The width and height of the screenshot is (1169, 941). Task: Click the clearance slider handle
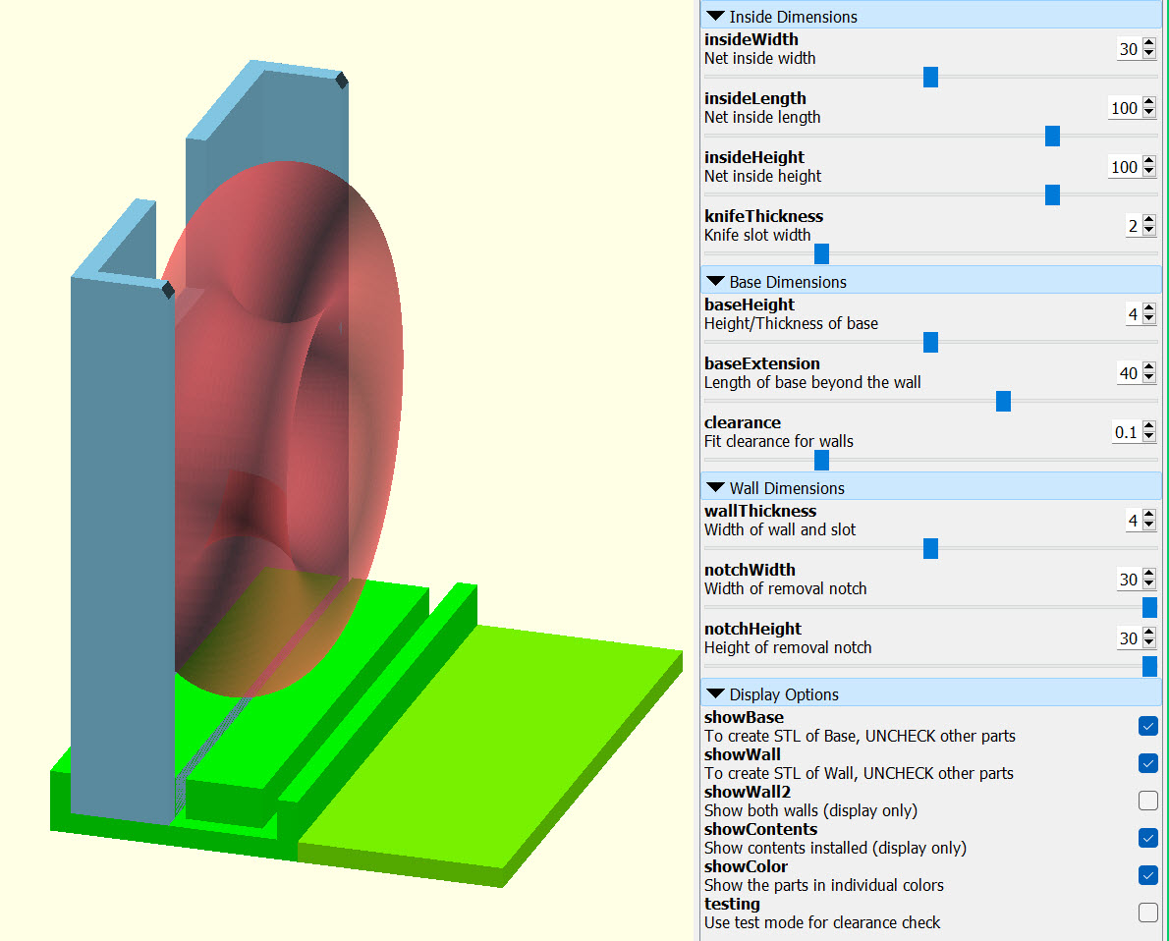pos(821,460)
